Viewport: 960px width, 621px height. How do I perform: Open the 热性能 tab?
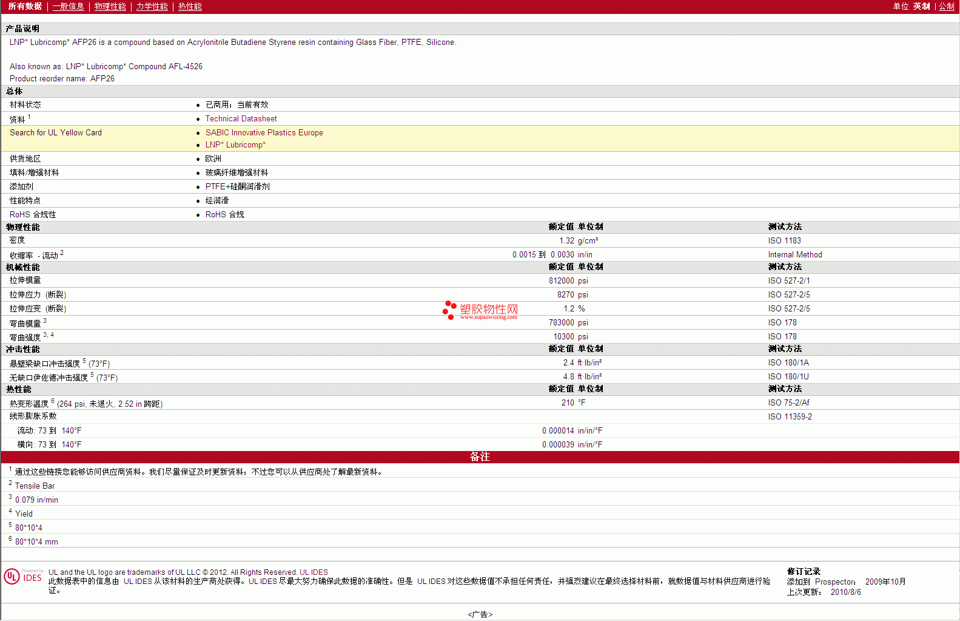190,6
